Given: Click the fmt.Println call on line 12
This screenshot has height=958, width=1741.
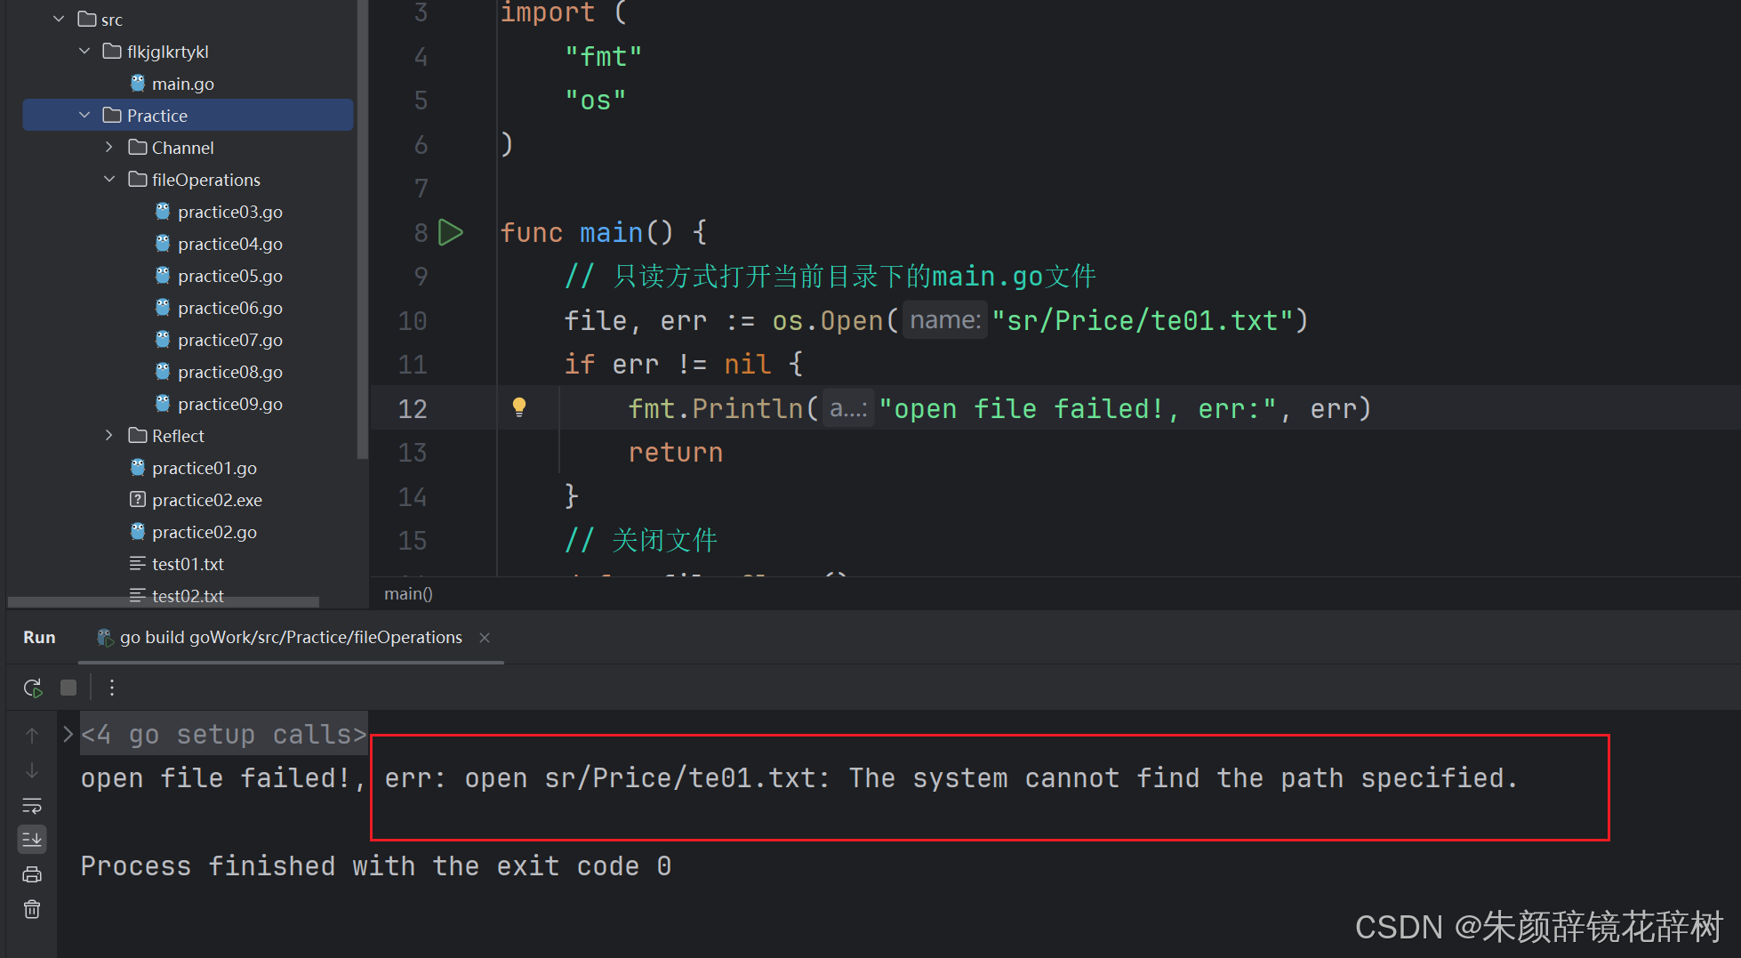Looking at the screenshot, I should pyautogui.click(x=999, y=408).
